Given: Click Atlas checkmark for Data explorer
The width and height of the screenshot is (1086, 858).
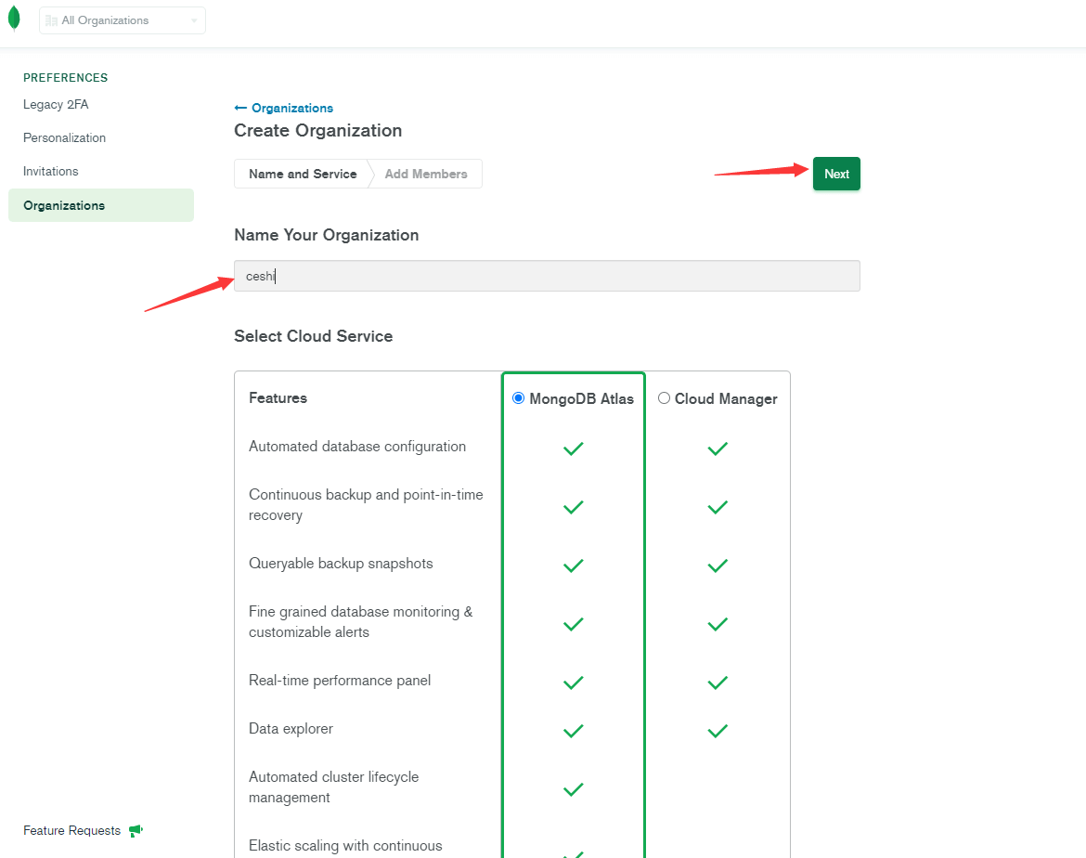Looking at the screenshot, I should [x=574, y=731].
